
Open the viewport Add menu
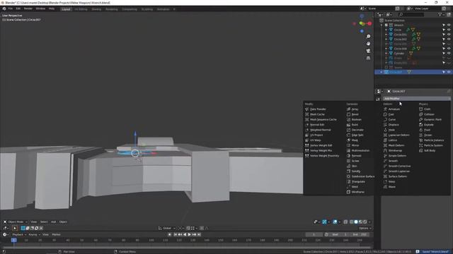(54, 222)
